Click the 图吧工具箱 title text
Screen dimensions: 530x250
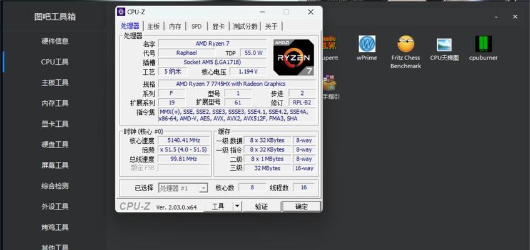(x=55, y=16)
